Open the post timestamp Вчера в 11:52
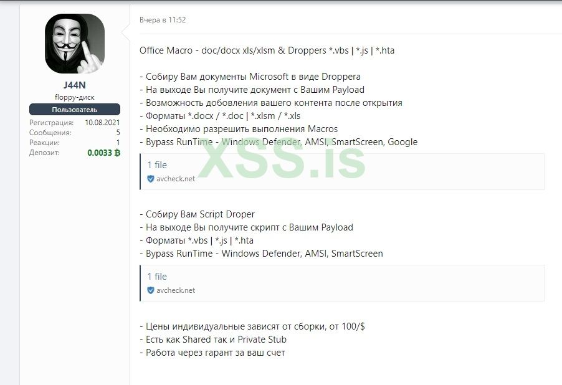The image size is (562, 385). pyautogui.click(x=163, y=20)
